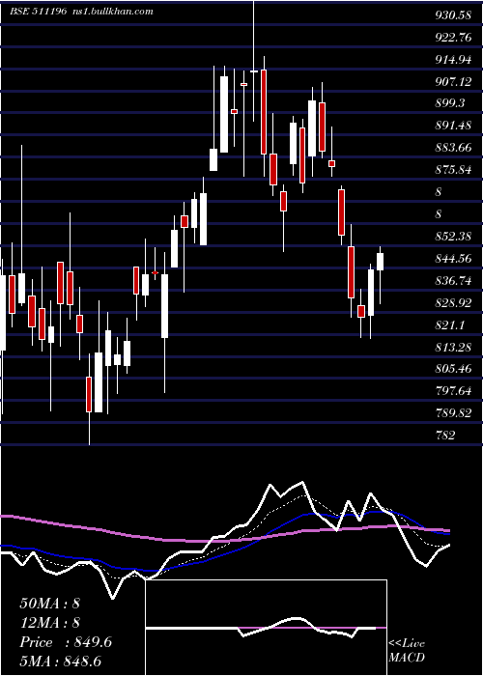Click the 821.1 price axis label

[450, 324]
